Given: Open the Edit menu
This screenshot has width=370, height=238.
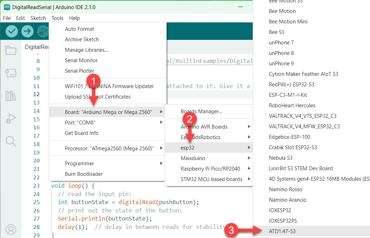Looking at the screenshot, I should pos(21,18).
